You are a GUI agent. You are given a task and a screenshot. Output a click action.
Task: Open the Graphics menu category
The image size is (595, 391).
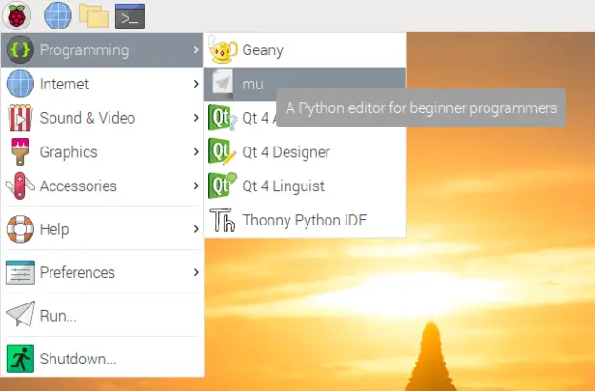(102, 152)
